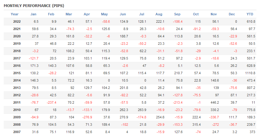This screenshot has height=138, width=262.
Task: Click the 2011 year row label
Action: (17, 102)
